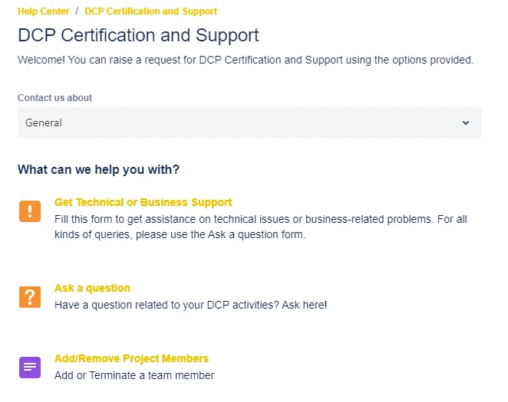Click 'What can we help you with?' heading

pos(98,170)
